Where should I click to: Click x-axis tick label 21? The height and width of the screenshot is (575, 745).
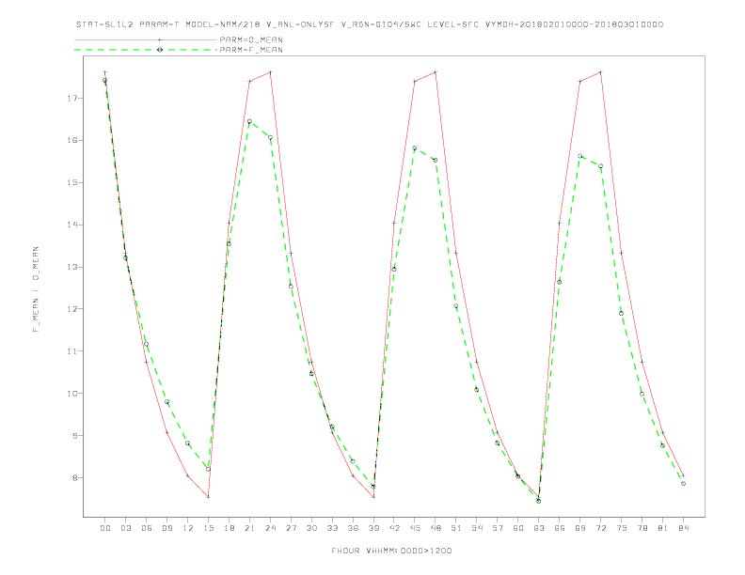click(249, 528)
